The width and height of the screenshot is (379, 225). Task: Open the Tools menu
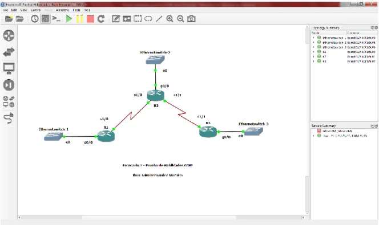pyautogui.click(x=76, y=10)
